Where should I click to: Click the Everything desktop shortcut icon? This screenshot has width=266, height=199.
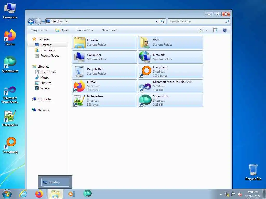(10, 145)
